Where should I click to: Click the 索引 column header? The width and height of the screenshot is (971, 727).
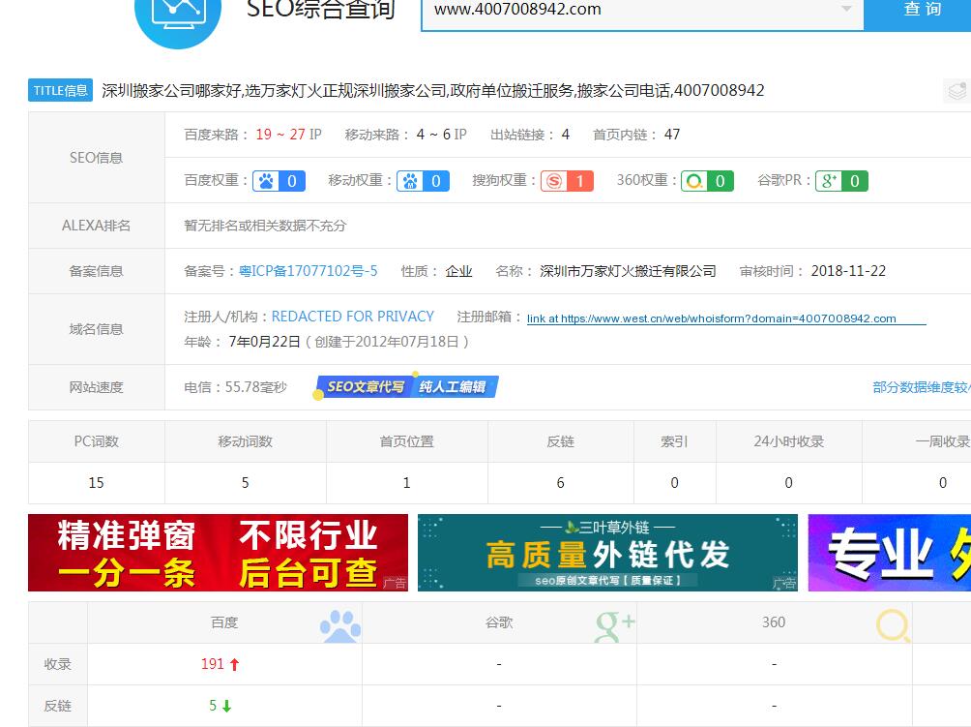[x=674, y=441]
